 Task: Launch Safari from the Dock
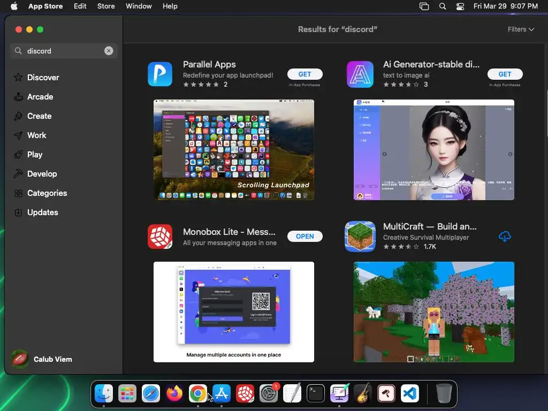coord(150,393)
